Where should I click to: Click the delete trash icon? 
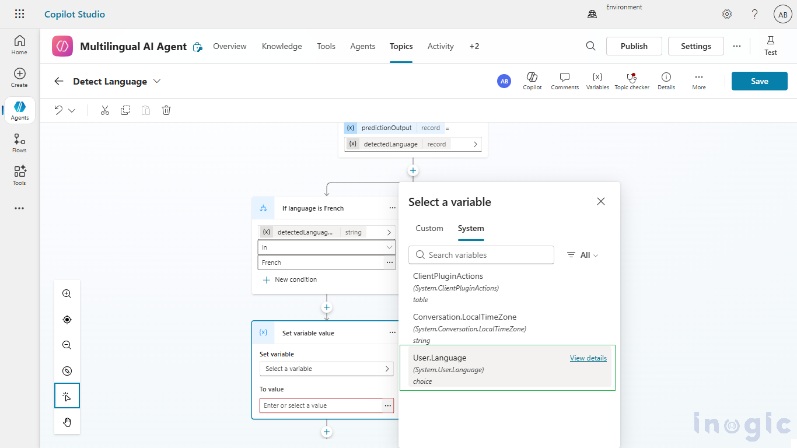click(166, 110)
